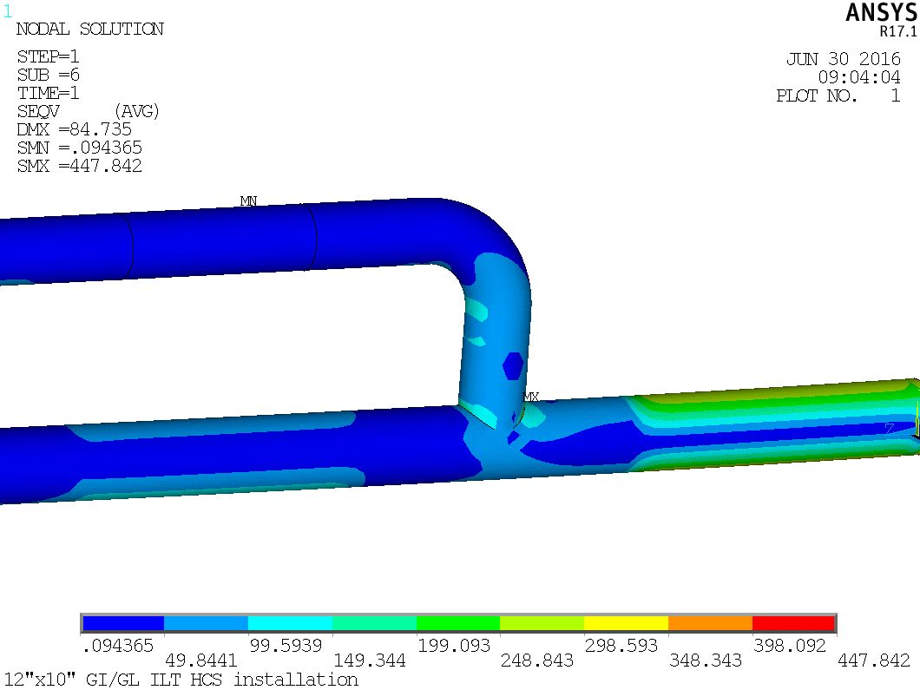Click the dark blue hexagon spot on the vertical pipe
The image size is (920, 690).
tap(513, 365)
